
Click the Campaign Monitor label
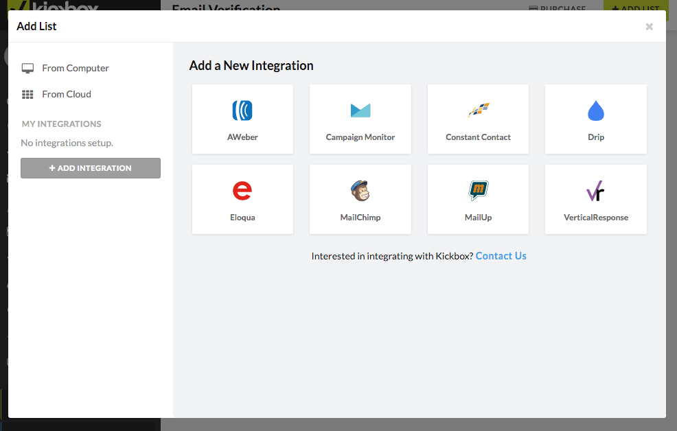pyautogui.click(x=360, y=137)
